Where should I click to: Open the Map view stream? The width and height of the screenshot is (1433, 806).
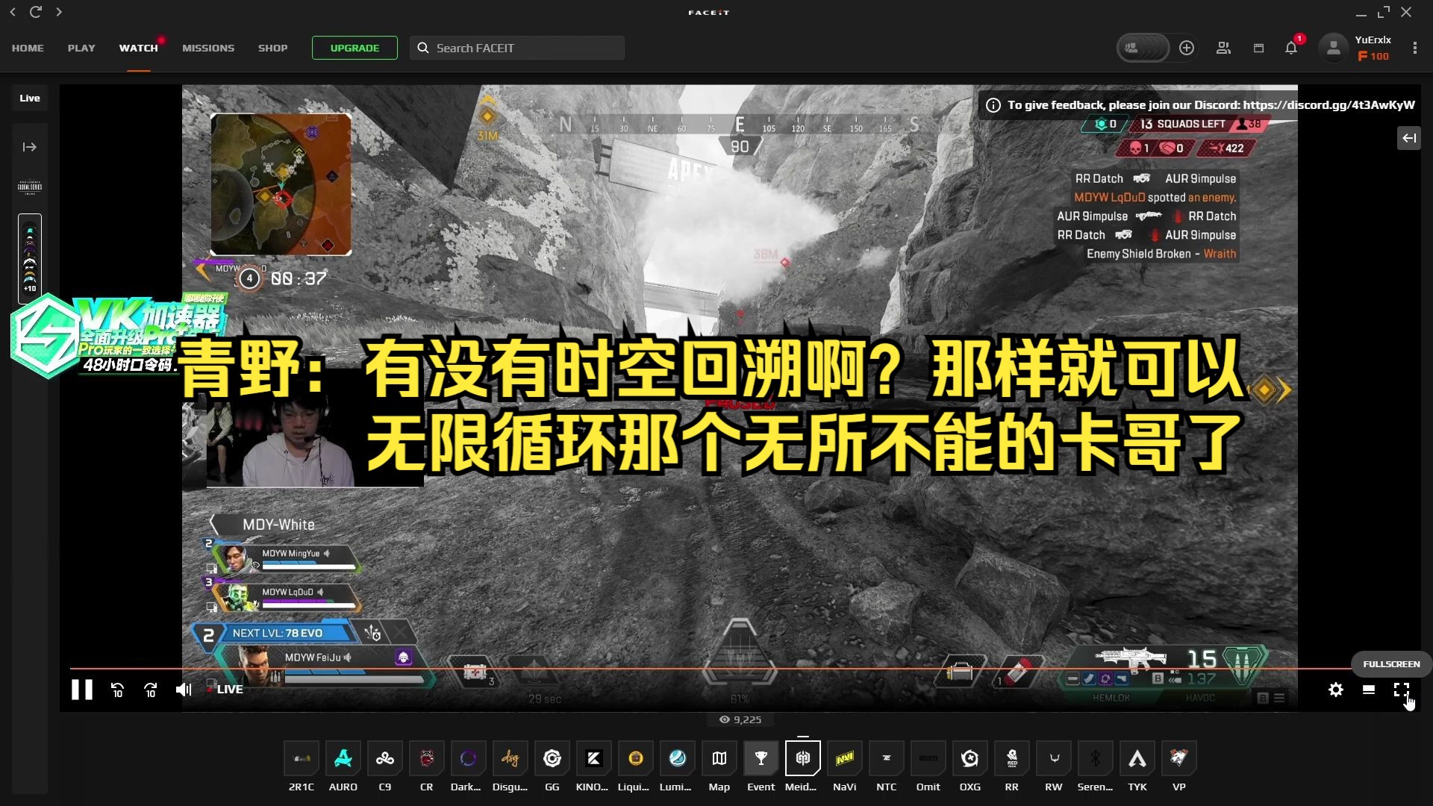(719, 758)
